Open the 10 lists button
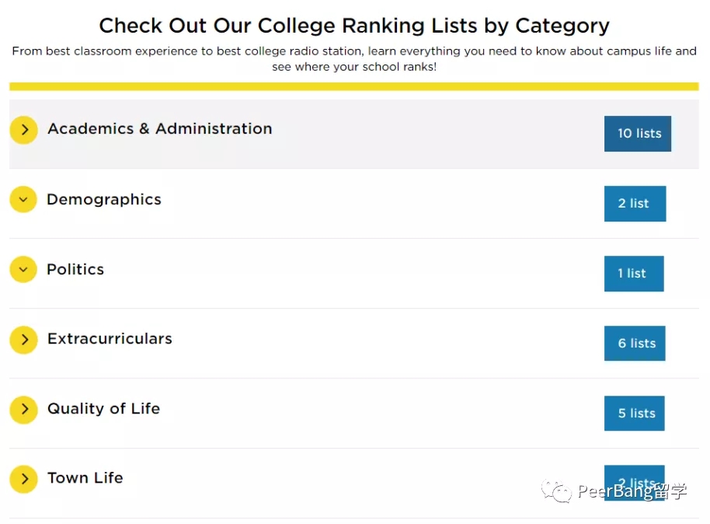The image size is (710, 524). (x=638, y=134)
